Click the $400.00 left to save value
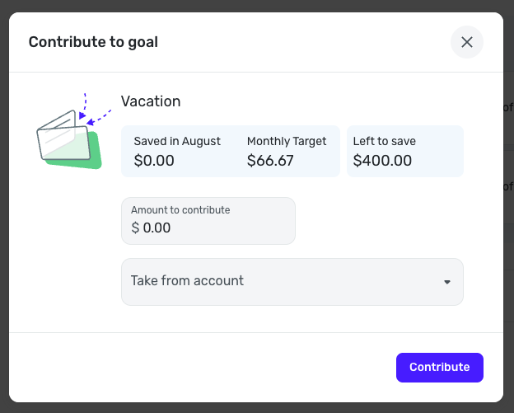 (382, 161)
